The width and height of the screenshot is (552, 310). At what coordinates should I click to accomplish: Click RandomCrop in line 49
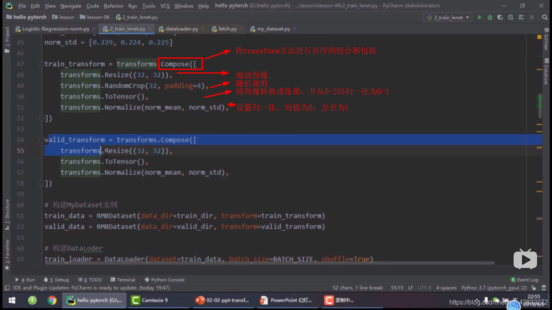[x=125, y=86]
